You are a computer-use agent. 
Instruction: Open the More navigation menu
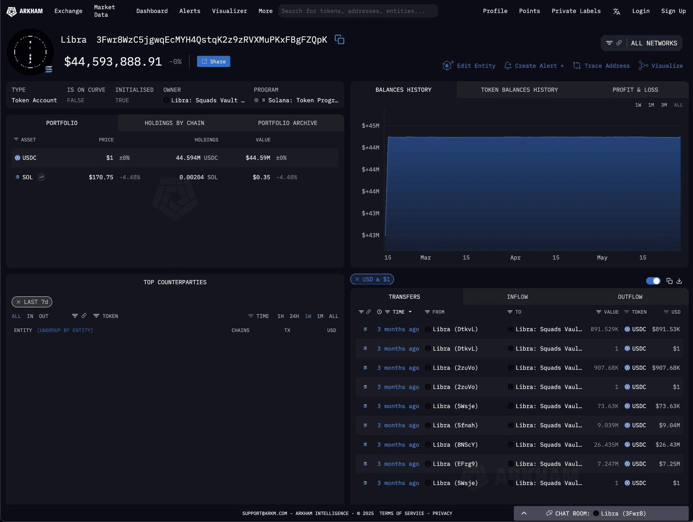(265, 11)
